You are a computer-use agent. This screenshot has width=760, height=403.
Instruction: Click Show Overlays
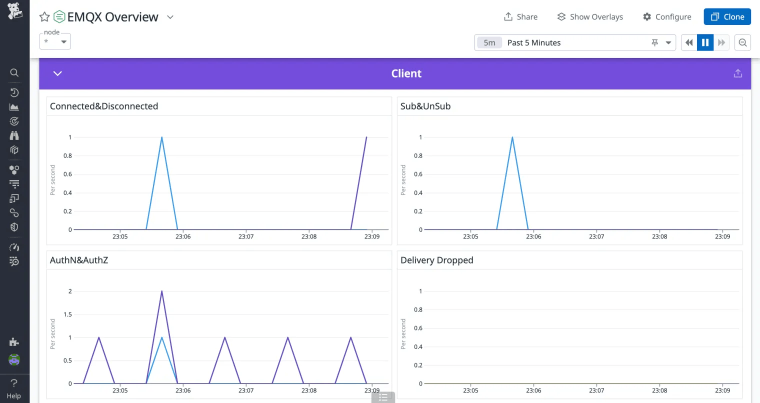point(590,17)
